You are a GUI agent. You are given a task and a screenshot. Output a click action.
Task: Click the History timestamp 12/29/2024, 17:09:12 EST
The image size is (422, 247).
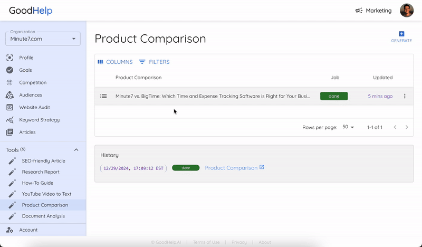(x=133, y=168)
